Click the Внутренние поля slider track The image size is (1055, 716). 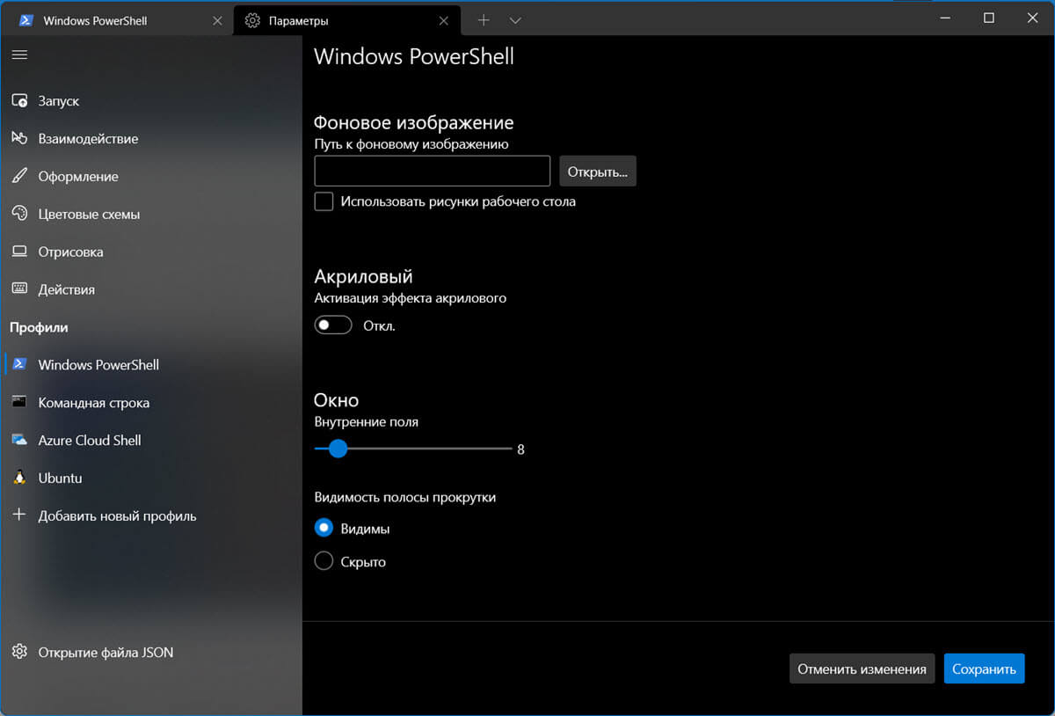pos(413,449)
